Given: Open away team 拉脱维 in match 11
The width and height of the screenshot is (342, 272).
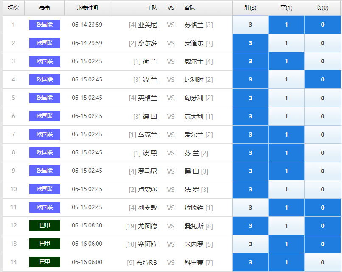Looking at the screenshot, I should [194, 208].
